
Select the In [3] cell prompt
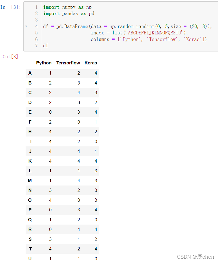point(10,7)
